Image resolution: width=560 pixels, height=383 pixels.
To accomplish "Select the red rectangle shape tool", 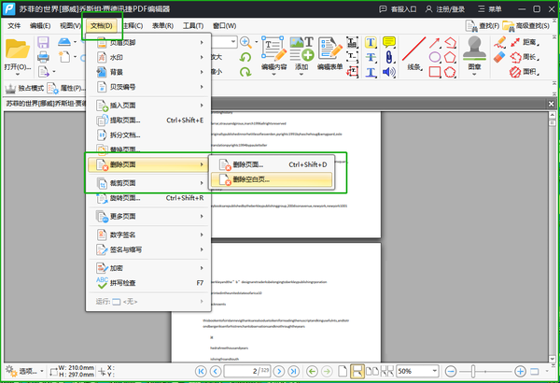I will click(435, 72).
